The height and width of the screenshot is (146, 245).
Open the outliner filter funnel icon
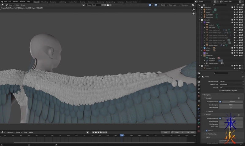pyautogui.click(x=237, y=5)
